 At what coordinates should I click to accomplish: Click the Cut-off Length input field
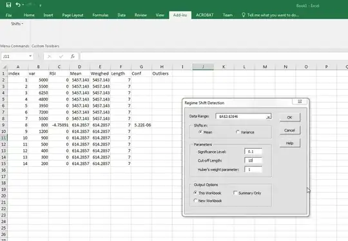point(253,160)
